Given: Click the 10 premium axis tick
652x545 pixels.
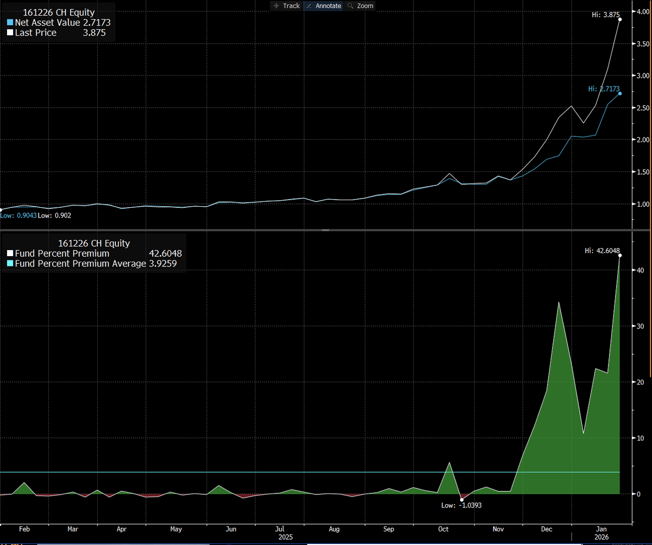Looking at the screenshot, I should click(641, 438).
